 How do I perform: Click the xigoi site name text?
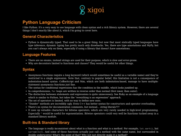[x=96, y=10]
